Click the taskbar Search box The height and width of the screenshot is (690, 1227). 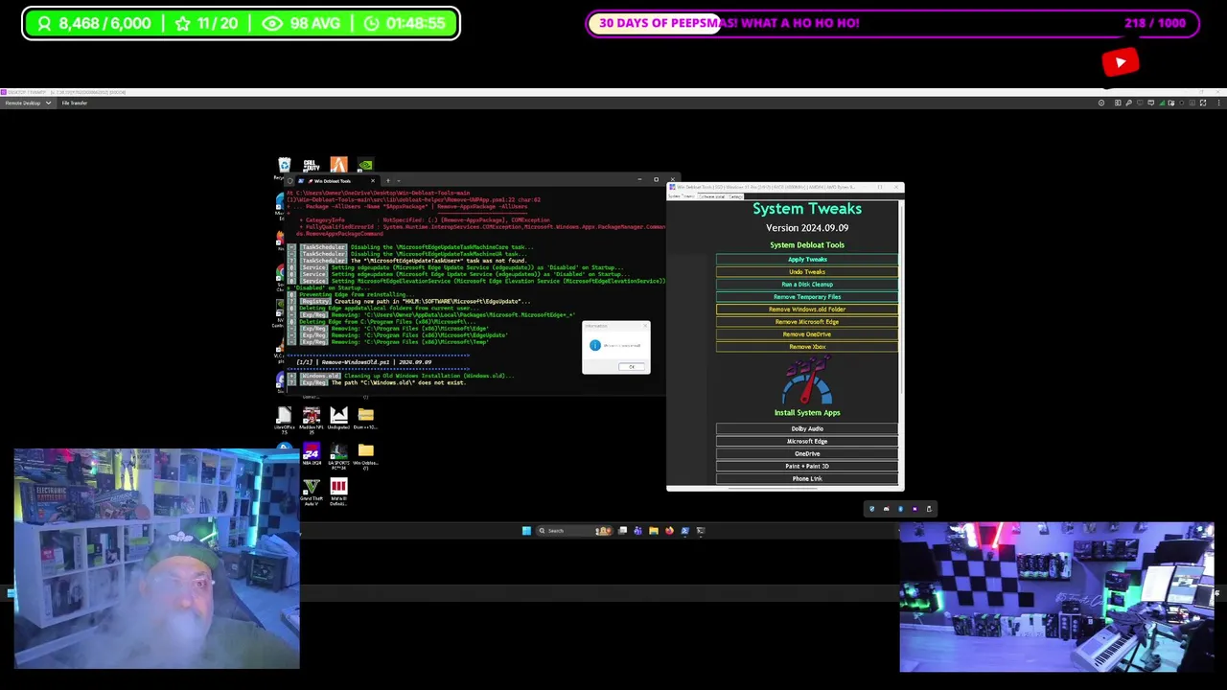573,531
